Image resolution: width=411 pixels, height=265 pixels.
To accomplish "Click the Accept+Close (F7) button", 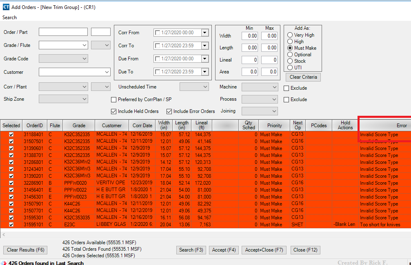I will pos(264,250).
